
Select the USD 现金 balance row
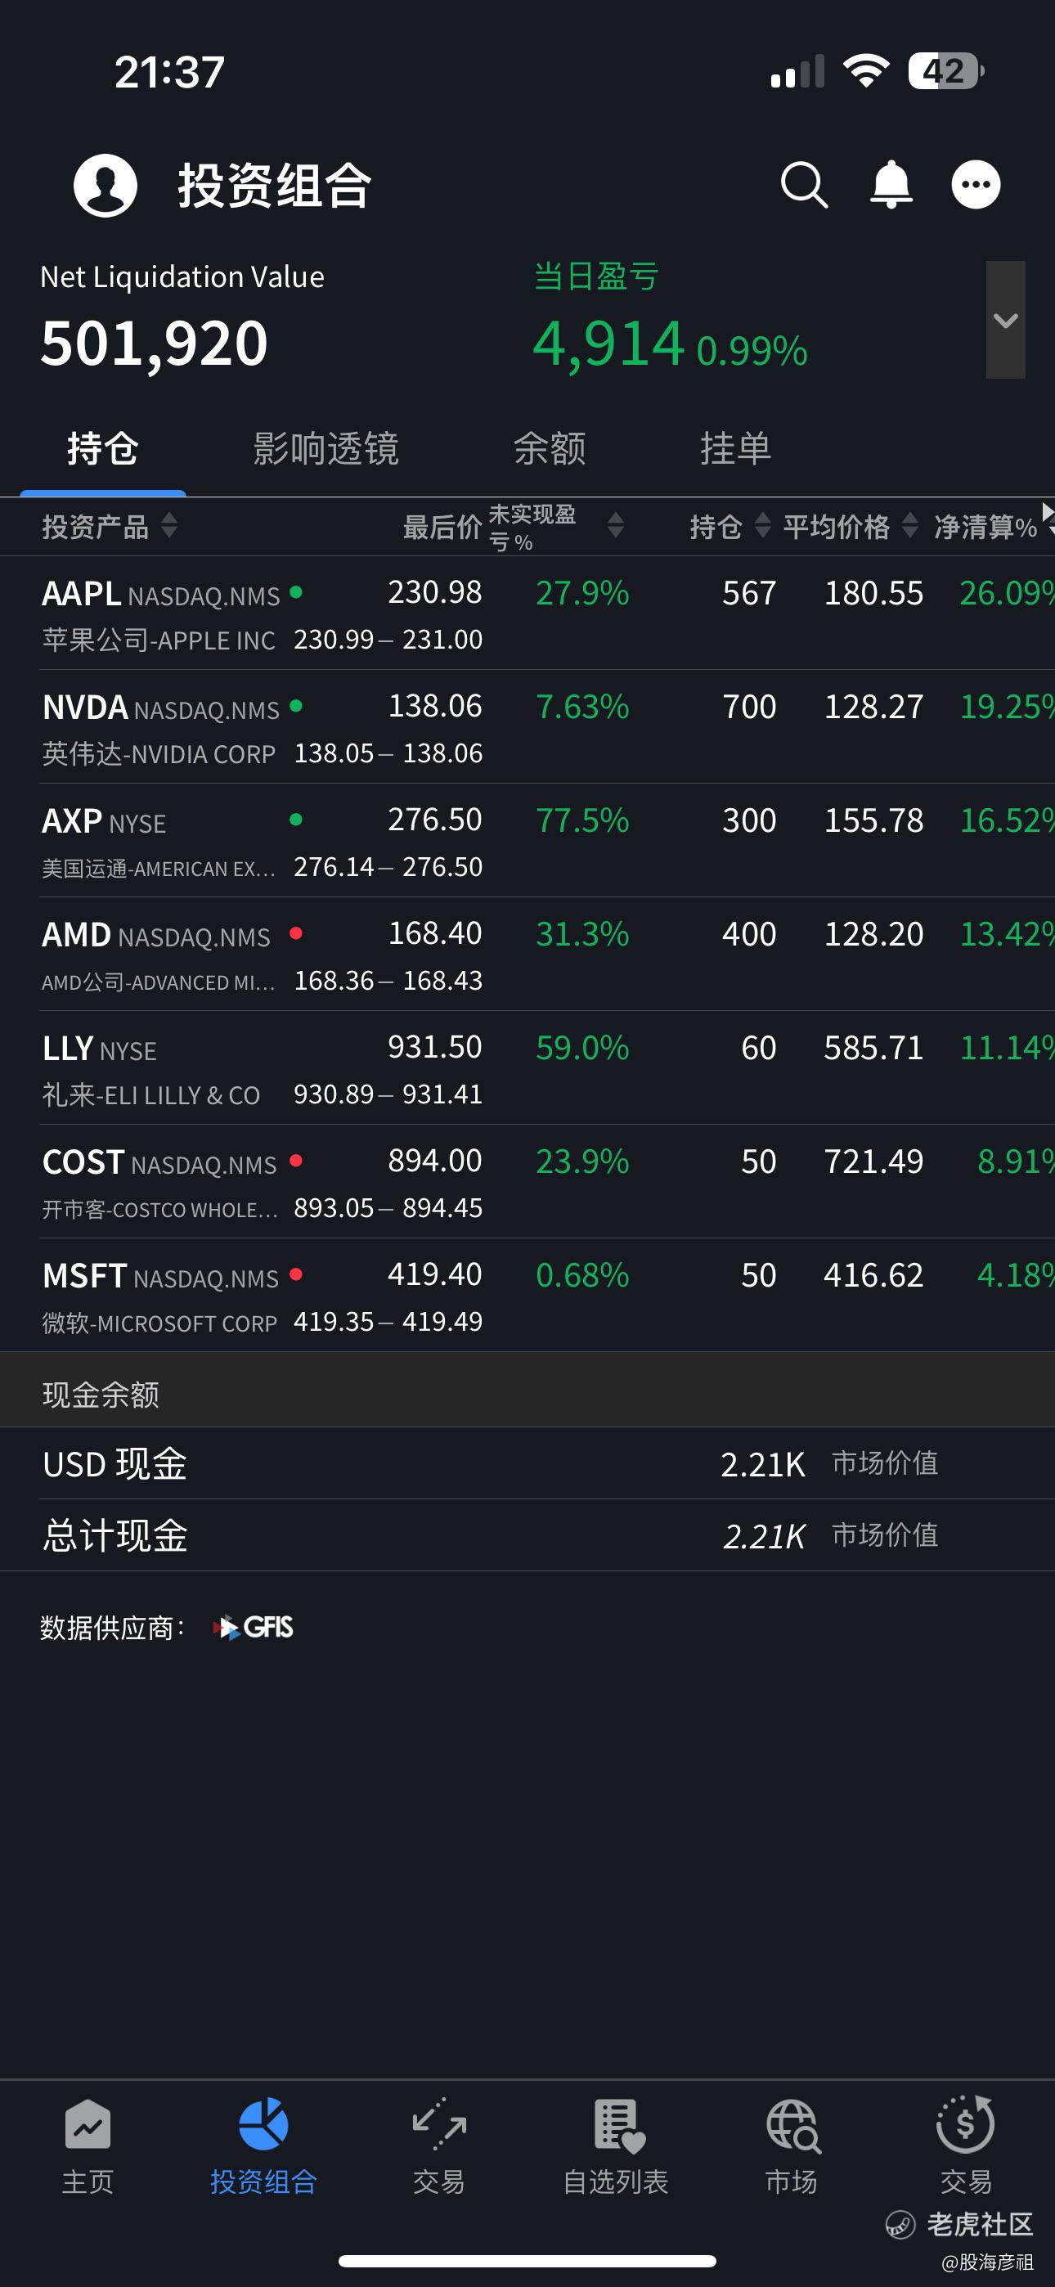527,1464
